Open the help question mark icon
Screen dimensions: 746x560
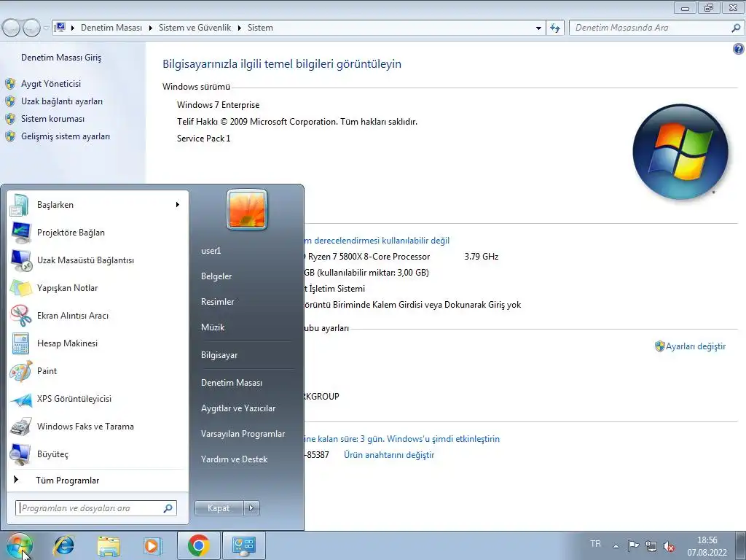(738, 49)
